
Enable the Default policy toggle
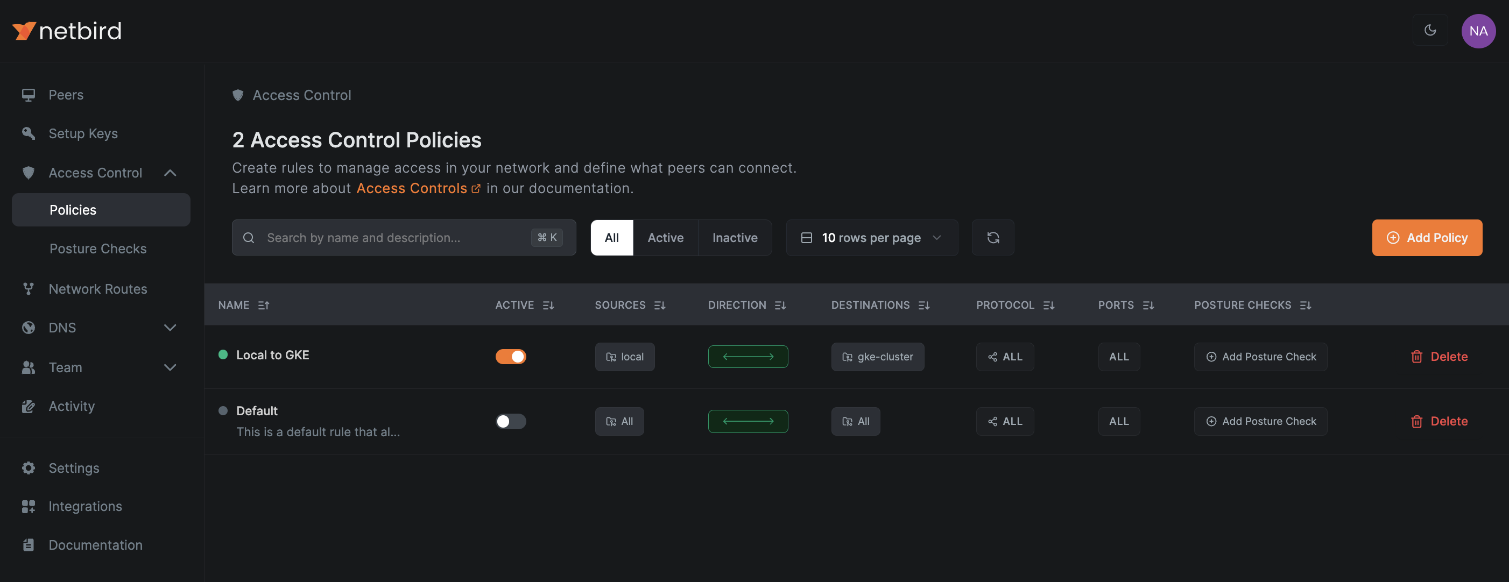510,421
